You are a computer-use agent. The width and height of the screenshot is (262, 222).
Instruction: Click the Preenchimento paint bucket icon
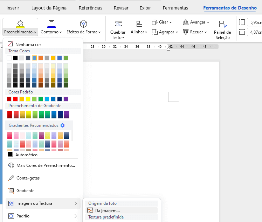(20, 24)
